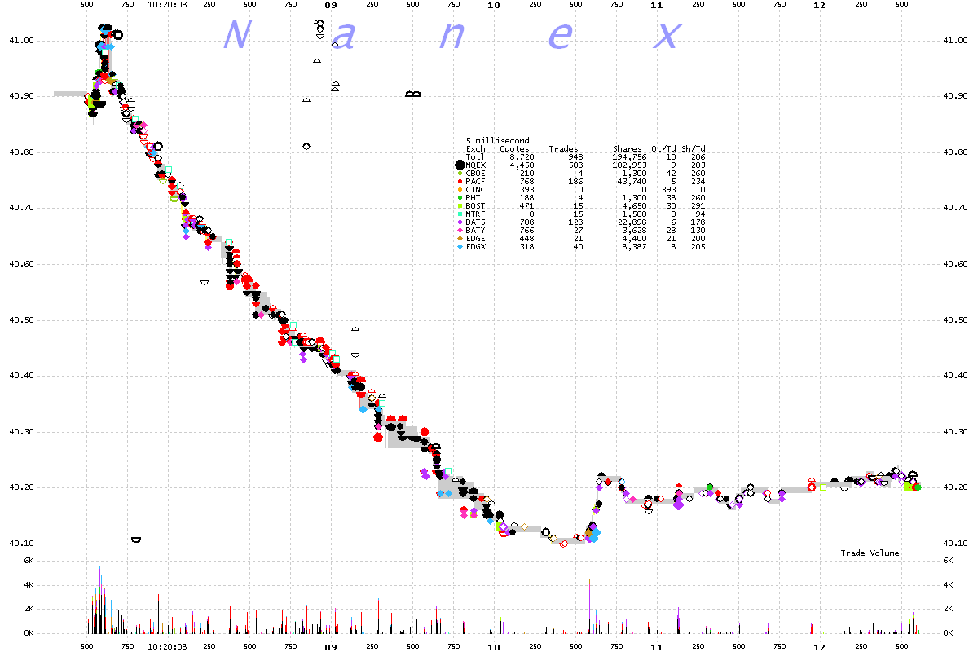Select the red PACF legend marker
The image size is (978, 652).
(459, 182)
